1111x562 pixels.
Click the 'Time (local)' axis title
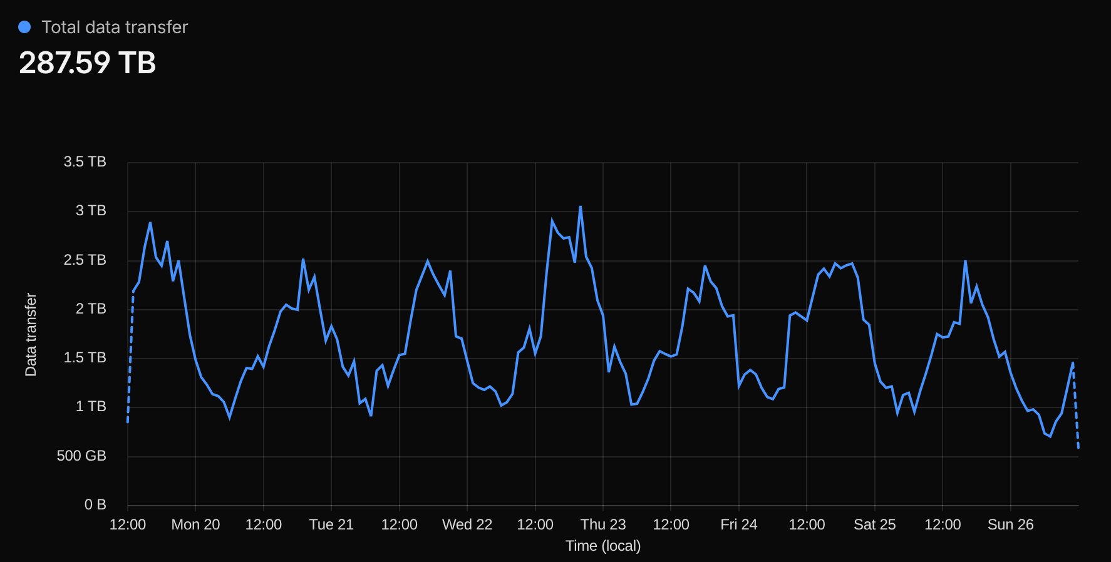point(602,546)
